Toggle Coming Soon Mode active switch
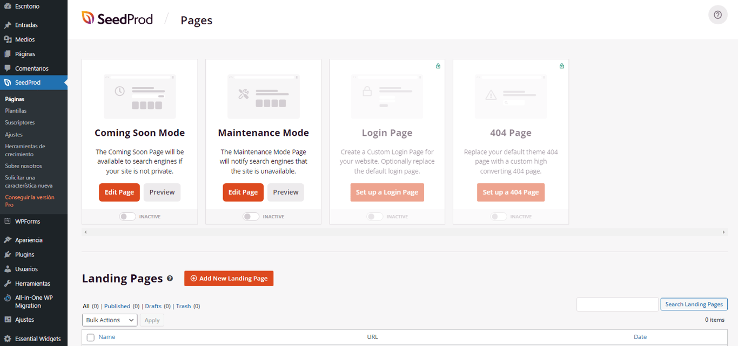The image size is (738, 346). click(x=128, y=217)
